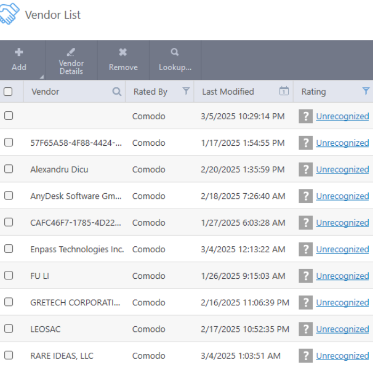The height and width of the screenshot is (365, 373).
Task: Click the Rating column filter icon
Action: [x=366, y=91]
